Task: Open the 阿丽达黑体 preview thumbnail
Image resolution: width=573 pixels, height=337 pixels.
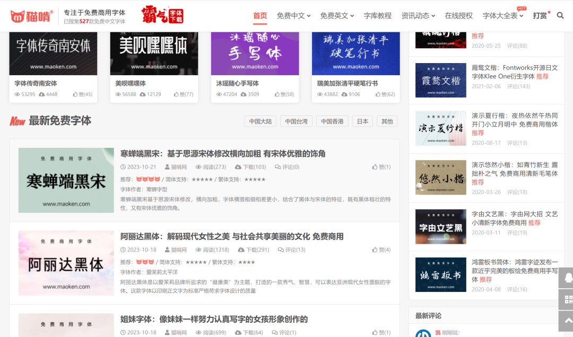Action: point(66,263)
